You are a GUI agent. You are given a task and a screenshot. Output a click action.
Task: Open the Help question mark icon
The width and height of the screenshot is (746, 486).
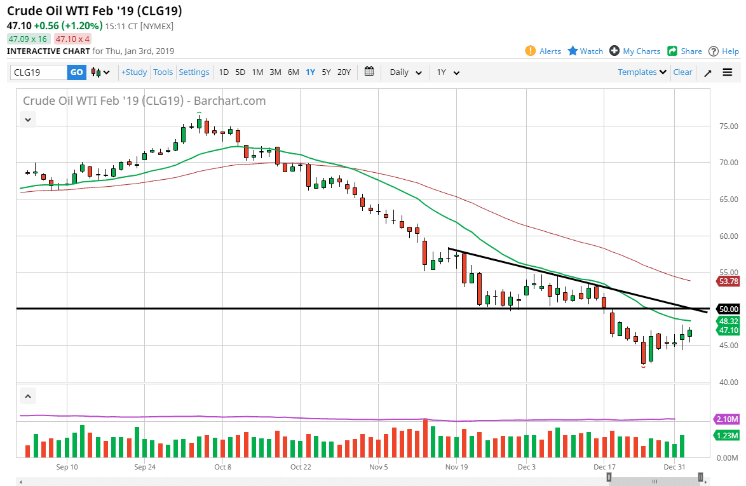714,51
